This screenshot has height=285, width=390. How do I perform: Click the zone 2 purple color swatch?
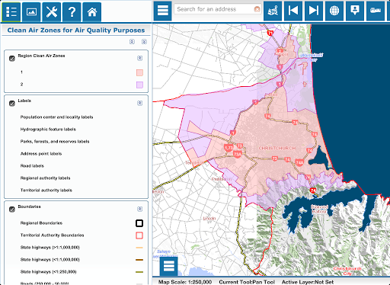tap(139, 85)
